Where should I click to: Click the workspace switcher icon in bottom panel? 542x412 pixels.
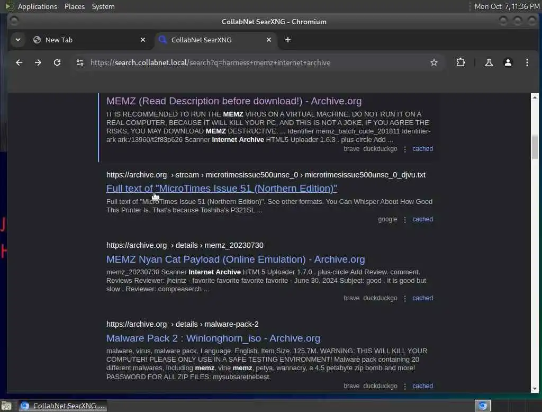[483, 406]
